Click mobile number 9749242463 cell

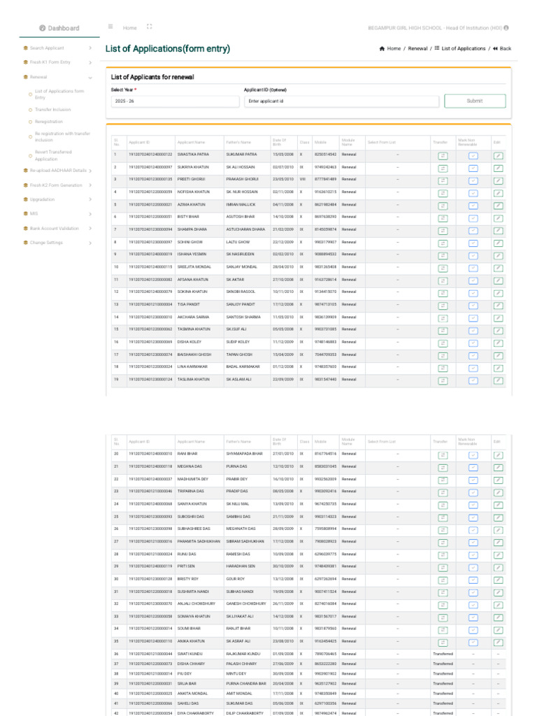(325, 167)
